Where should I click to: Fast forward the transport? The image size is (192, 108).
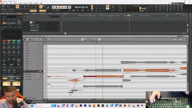(65, 7)
